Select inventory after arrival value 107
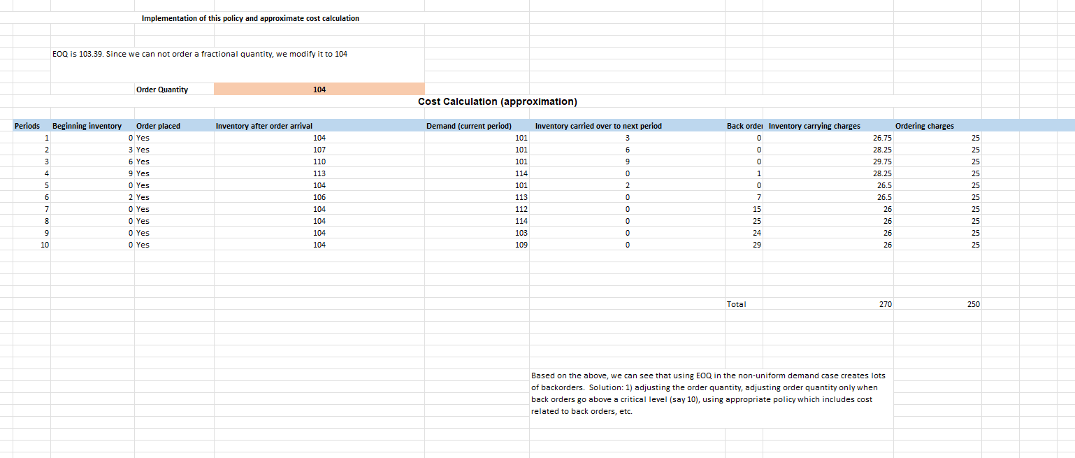The height and width of the screenshot is (458, 1075). 319,150
